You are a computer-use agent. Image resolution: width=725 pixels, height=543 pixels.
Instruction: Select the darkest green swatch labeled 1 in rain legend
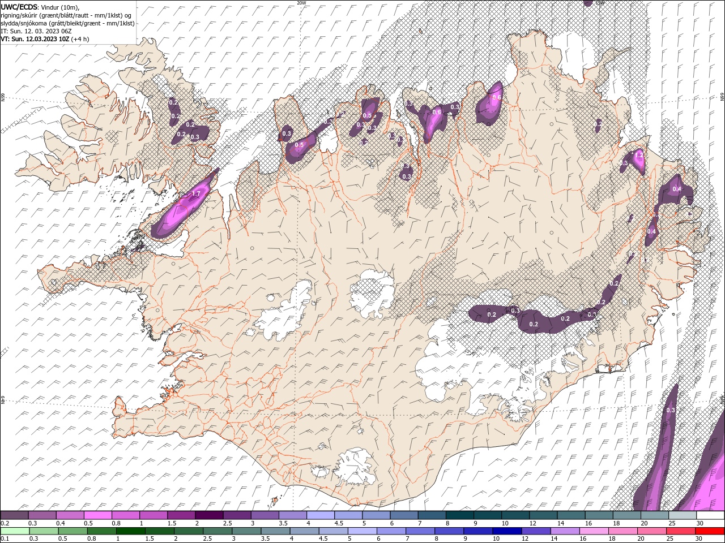(130, 531)
